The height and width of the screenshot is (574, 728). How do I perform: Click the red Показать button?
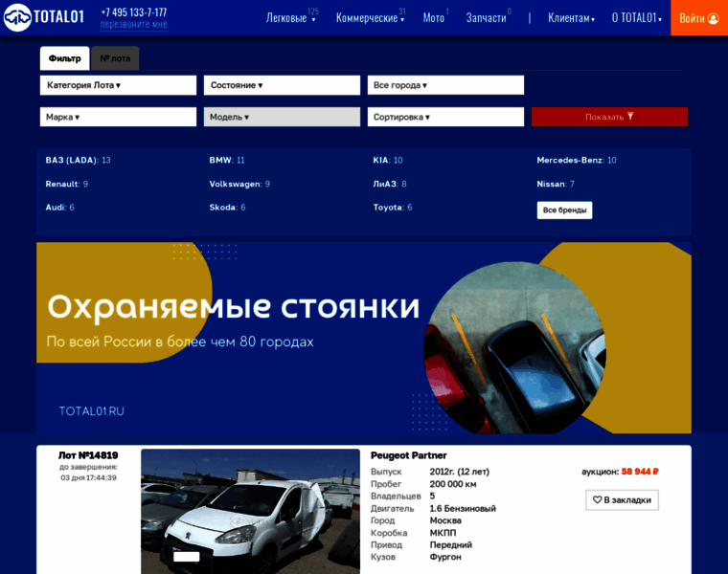coord(609,117)
